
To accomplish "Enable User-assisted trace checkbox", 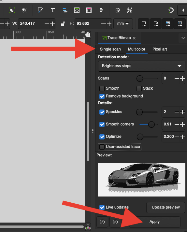I will (102, 147).
